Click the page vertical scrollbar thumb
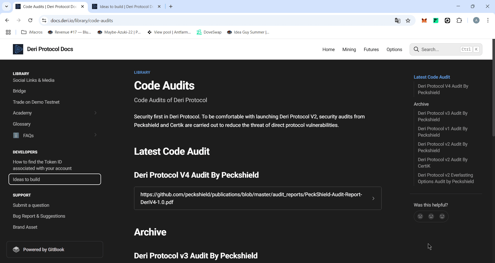Viewport: 495px width, 263px height. tap(493, 88)
